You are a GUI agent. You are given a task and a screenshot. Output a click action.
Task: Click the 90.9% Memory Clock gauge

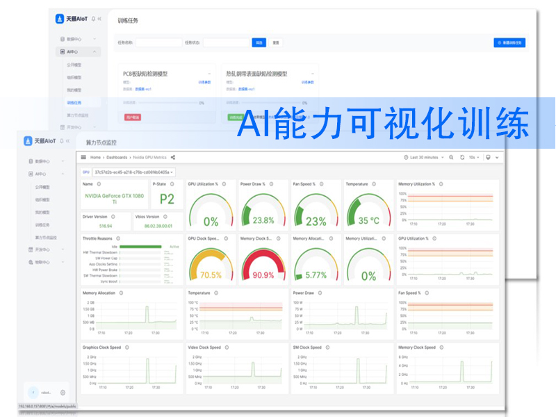click(x=263, y=264)
